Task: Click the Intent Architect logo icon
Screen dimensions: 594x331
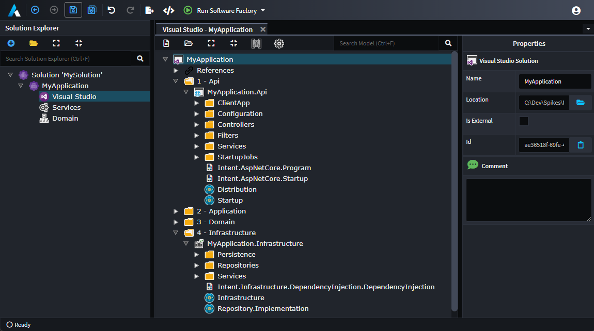Action: (14, 10)
